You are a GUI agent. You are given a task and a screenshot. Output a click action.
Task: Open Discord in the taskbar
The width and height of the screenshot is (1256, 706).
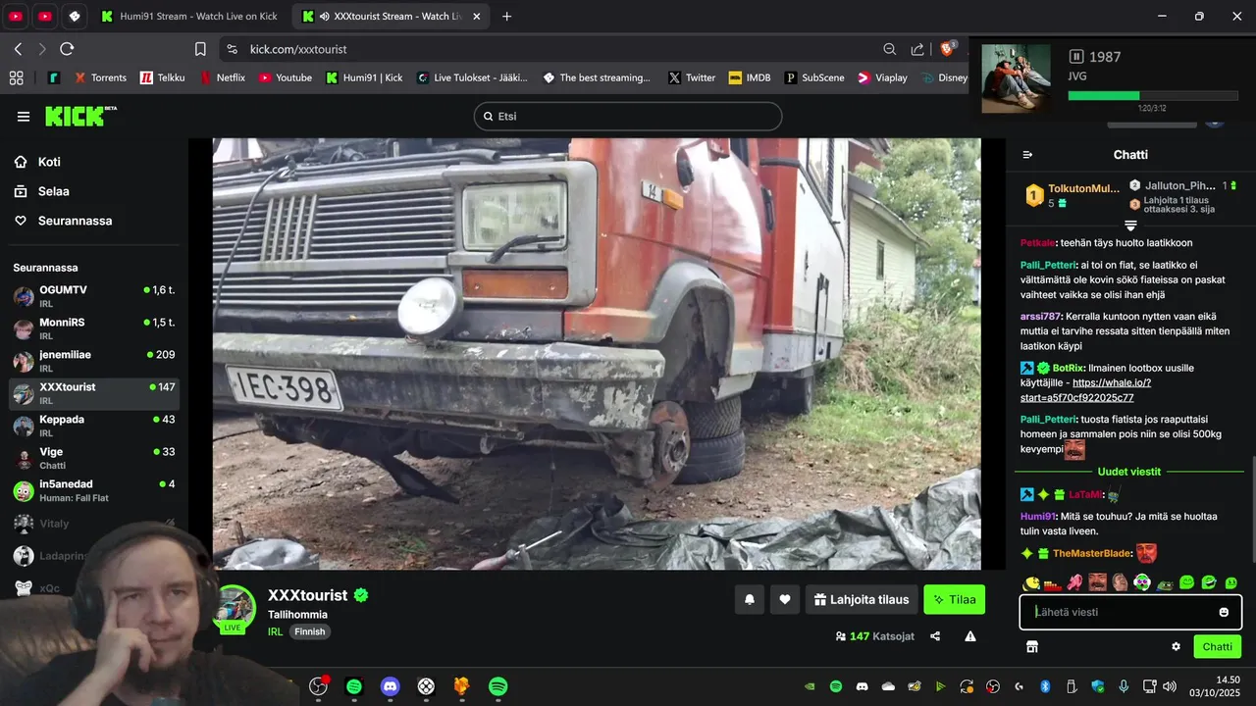390,686
